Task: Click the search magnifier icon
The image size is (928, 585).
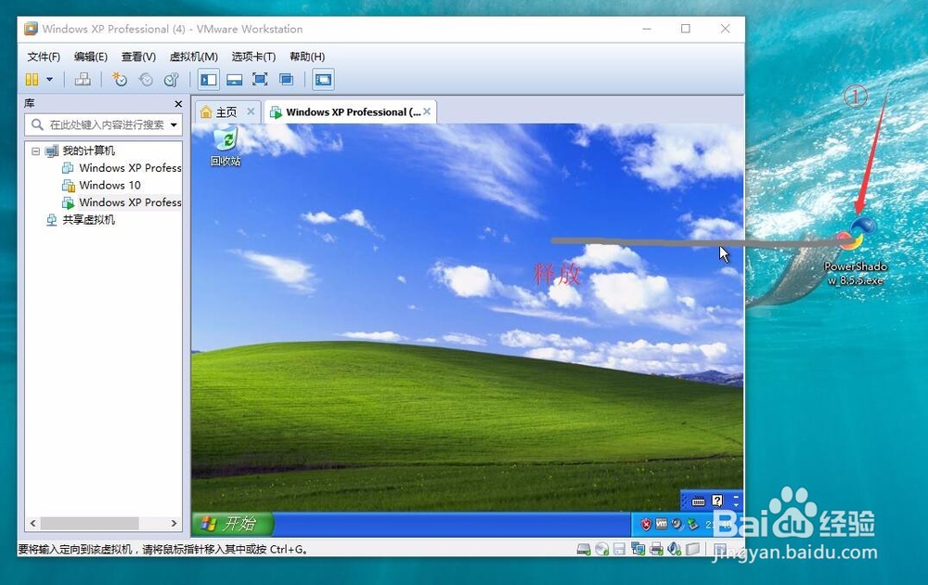Action: click(x=37, y=125)
